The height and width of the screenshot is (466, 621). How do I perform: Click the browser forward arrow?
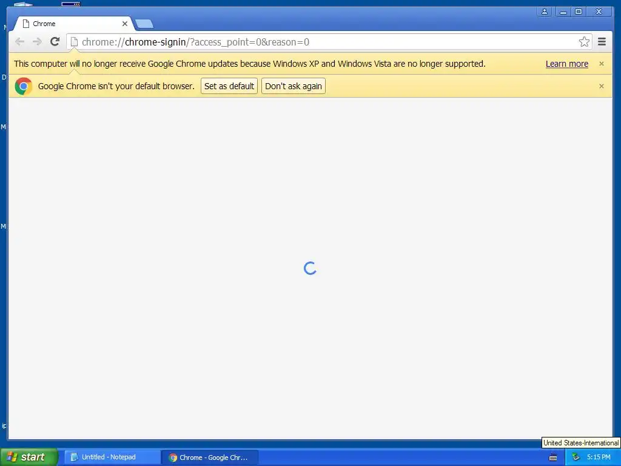point(37,42)
